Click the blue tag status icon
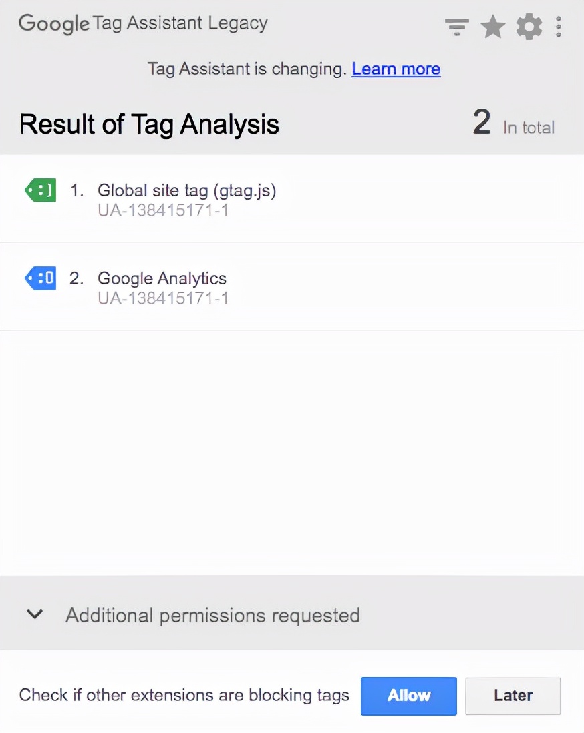 (x=40, y=278)
